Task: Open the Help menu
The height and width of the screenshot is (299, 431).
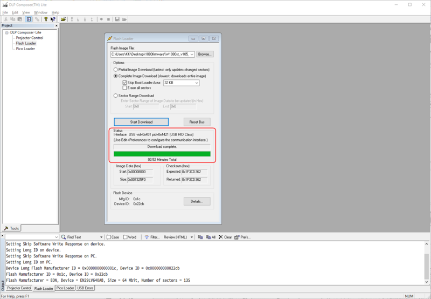Action: tap(55, 12)
